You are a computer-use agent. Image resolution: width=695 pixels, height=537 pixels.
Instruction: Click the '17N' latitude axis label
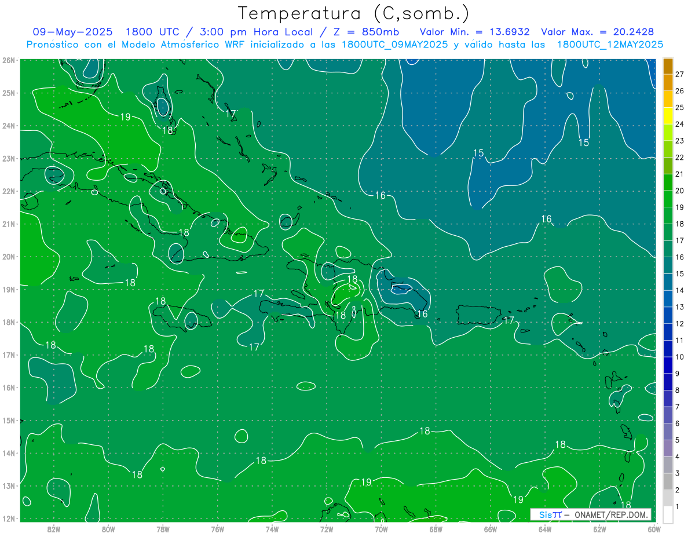click(8, 355)
